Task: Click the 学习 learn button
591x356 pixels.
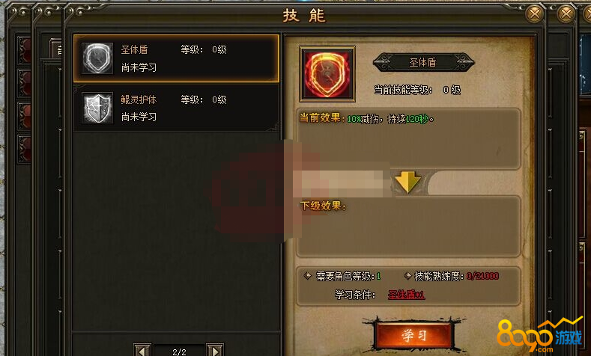Action: (413, 335)
